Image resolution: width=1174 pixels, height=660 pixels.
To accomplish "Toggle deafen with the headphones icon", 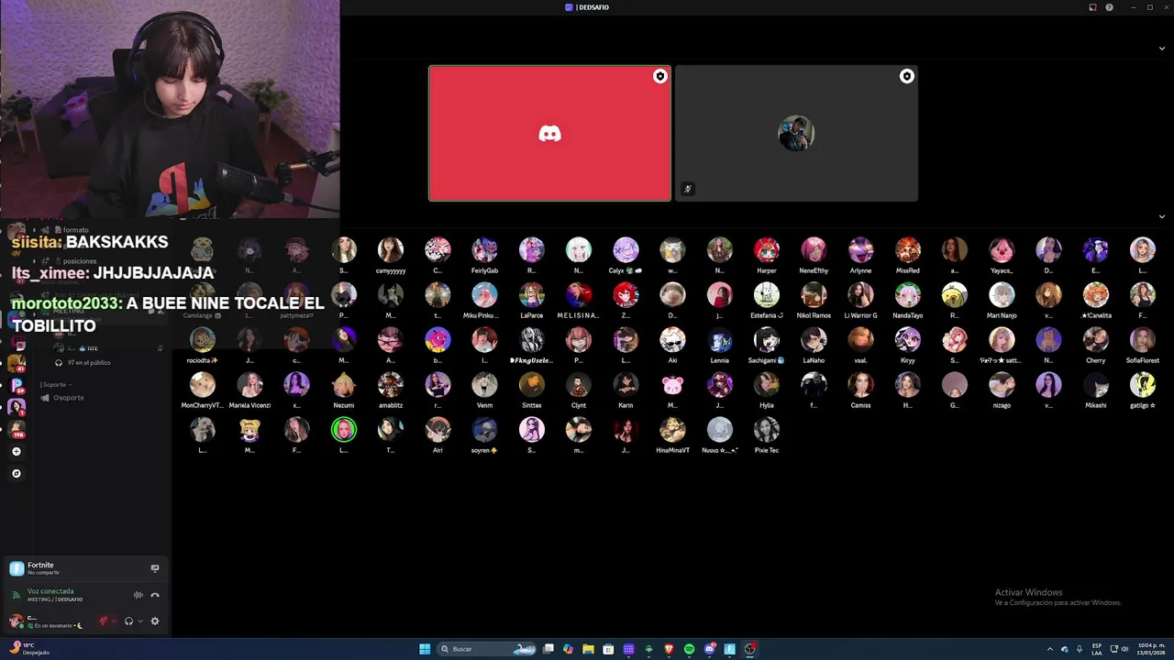I will coord(128,621).
